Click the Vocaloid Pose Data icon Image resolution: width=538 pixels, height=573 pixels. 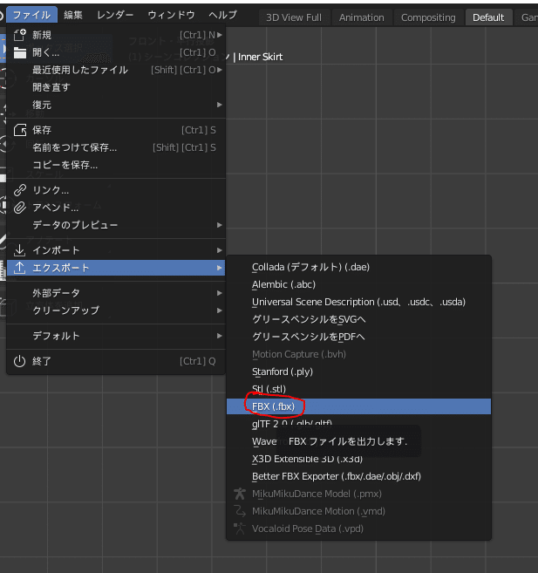click(240, 529)
